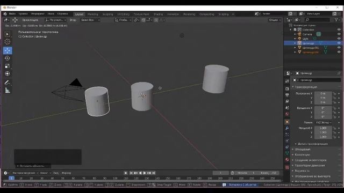This screenshot has width=344, height=193.
Task: Select the 3D Cursor tool
Action: 7,42
